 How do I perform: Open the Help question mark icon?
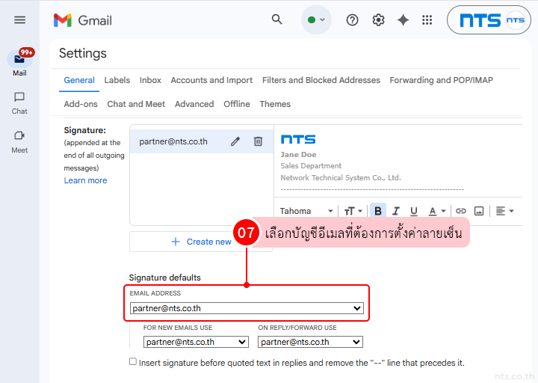coord(352,20)
